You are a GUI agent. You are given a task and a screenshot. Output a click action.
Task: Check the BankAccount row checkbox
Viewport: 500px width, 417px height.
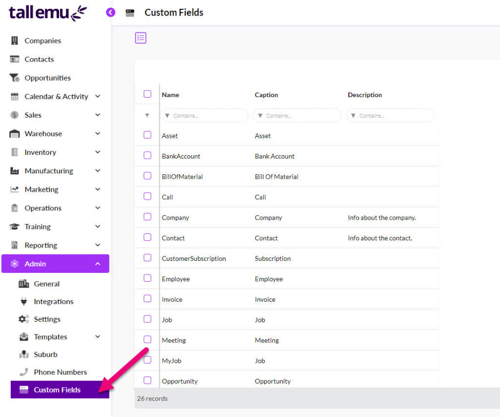[x=147, y=155]
